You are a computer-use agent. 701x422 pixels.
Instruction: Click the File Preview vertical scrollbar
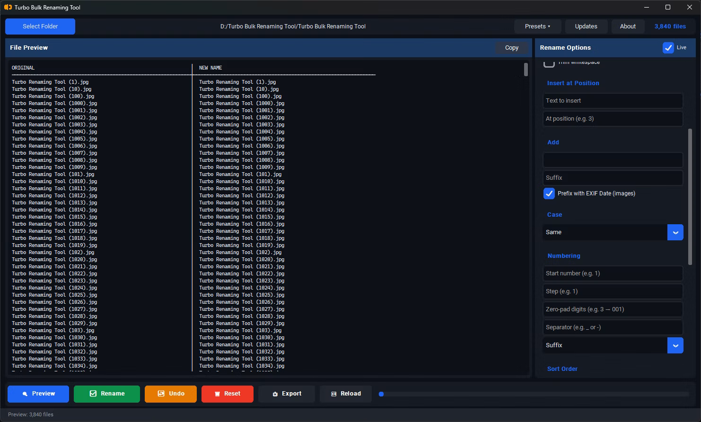526,70
